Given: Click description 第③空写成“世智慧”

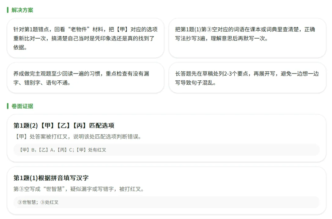Looking at the screenshot, I should pos(79,189).
